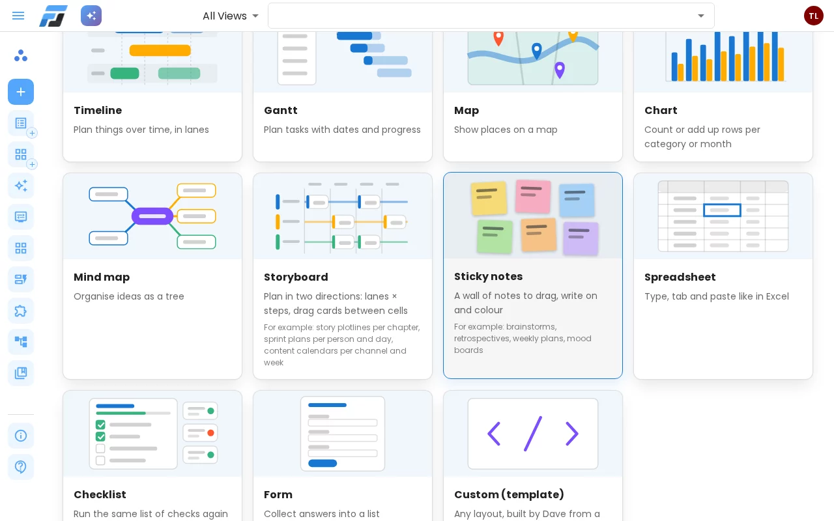Screen dimensions: 834x521
Task: Click the code brackets Custom thumbnail
Action: (x=533, y=434)
